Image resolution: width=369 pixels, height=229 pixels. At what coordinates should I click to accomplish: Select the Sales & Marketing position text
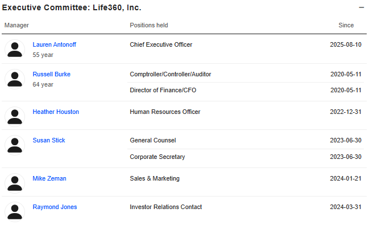pos(155,178)
